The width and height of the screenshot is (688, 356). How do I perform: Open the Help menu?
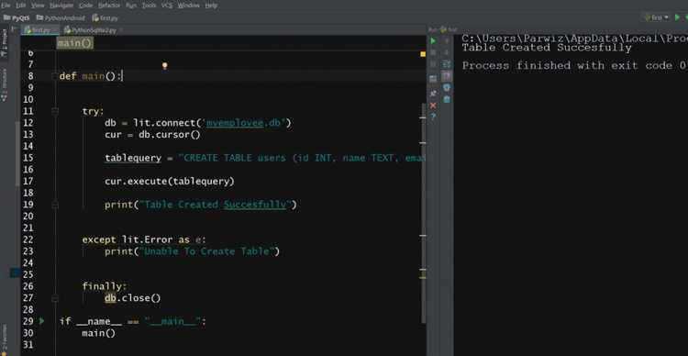click(211, 6)
